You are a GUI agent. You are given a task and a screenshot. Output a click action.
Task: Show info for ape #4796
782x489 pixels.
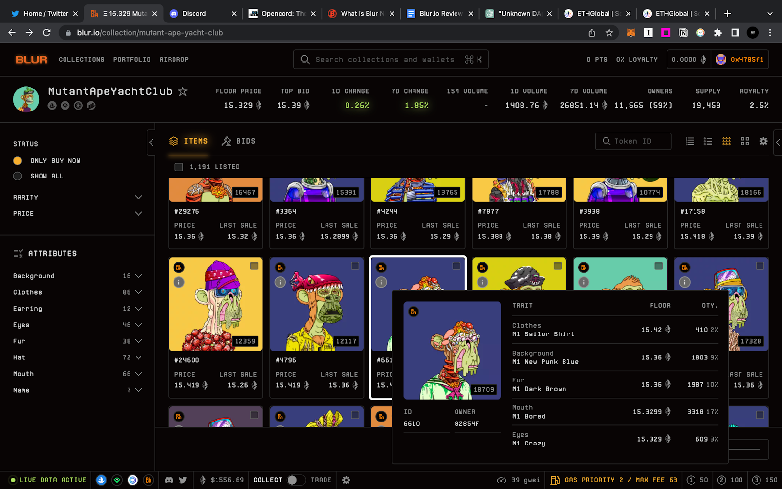(280, 282)
